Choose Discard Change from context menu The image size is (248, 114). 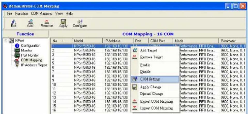pos(155,94)
